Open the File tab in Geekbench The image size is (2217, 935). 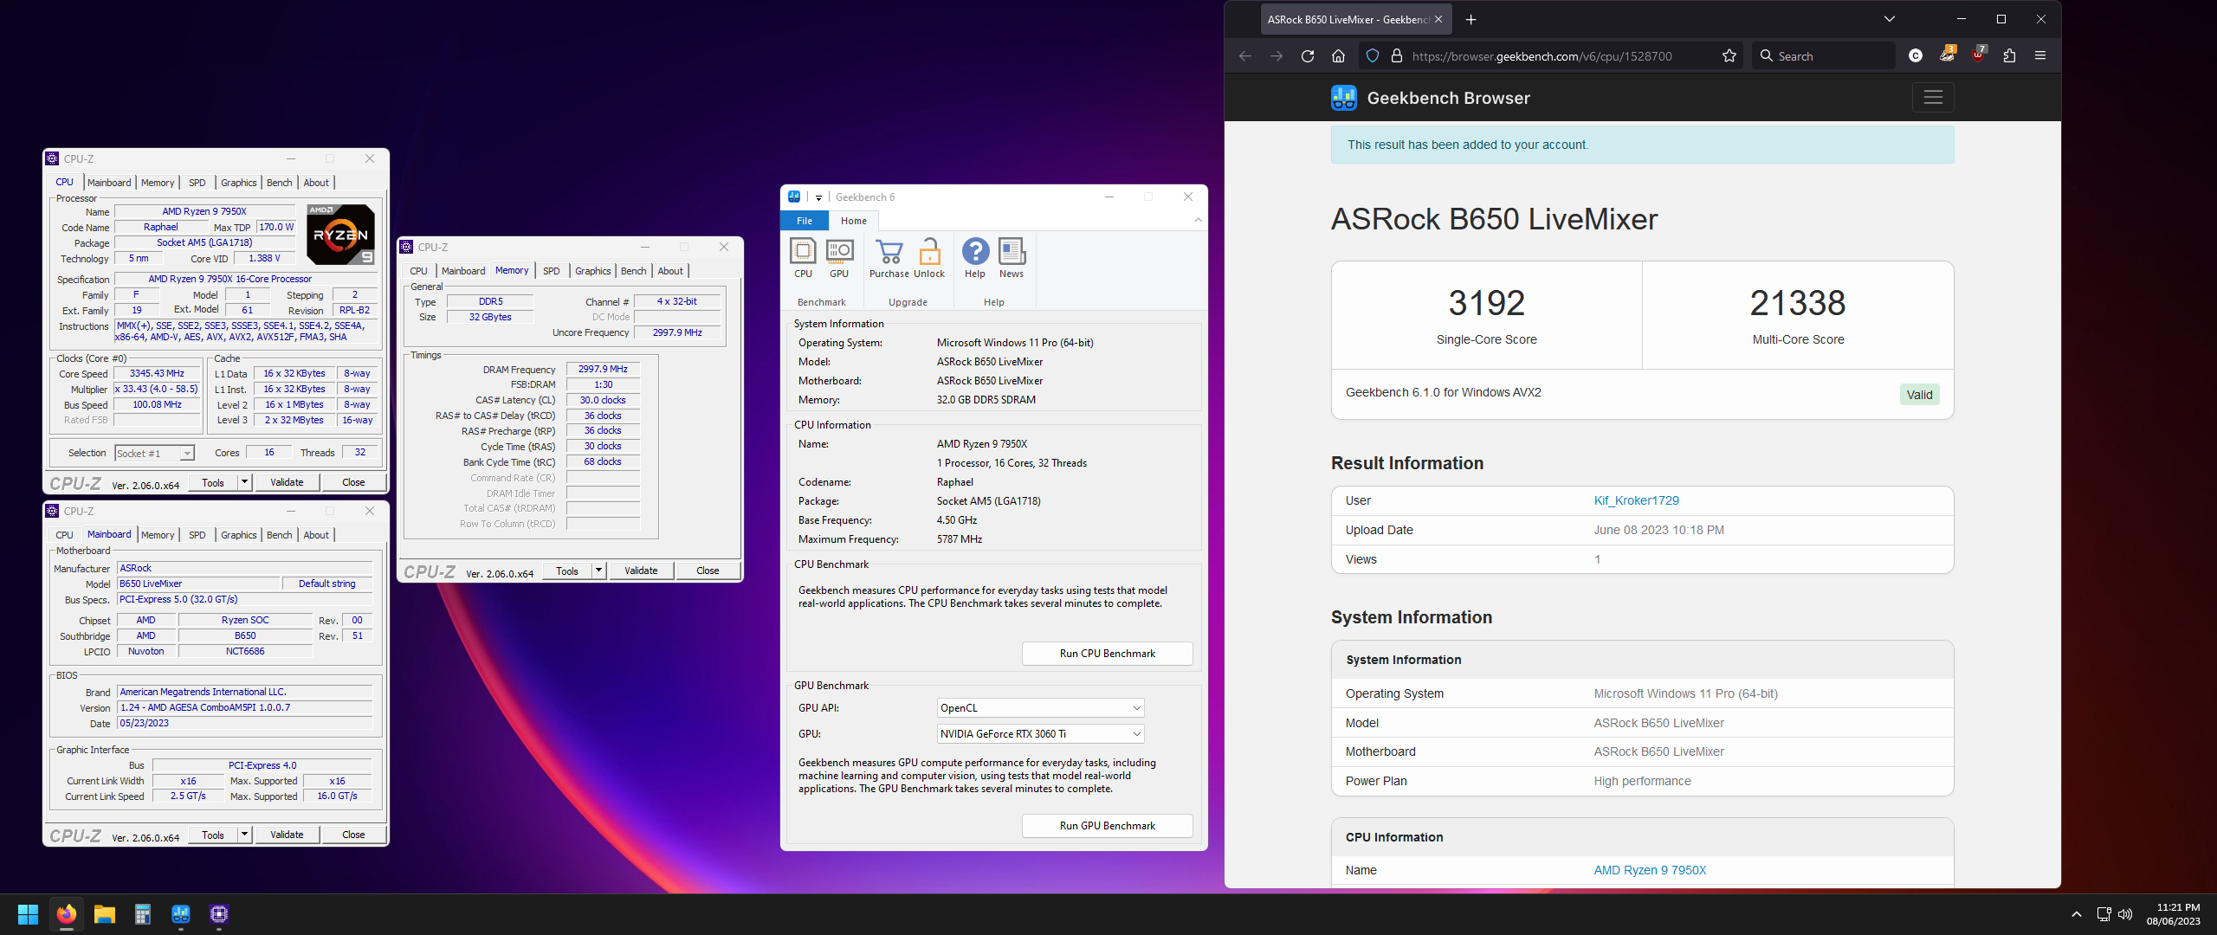(805, 221)
